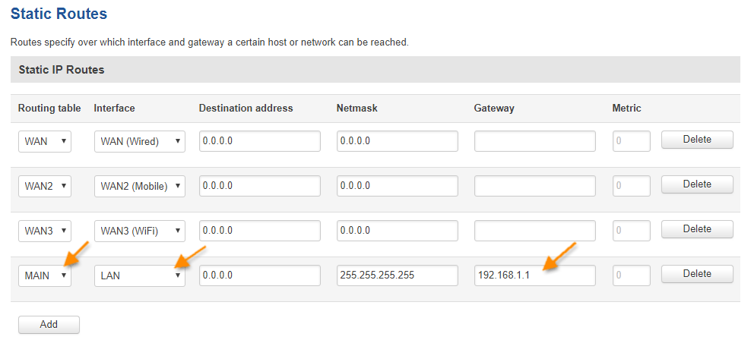The image size is (751, 340).
Task: Click the gateway field containing 192.168.1.1
Action: coord(534,275)
